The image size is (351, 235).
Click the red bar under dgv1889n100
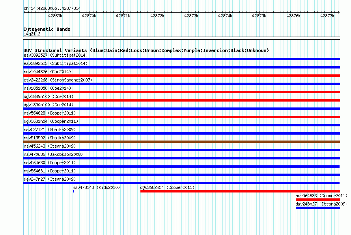(181, 100)
